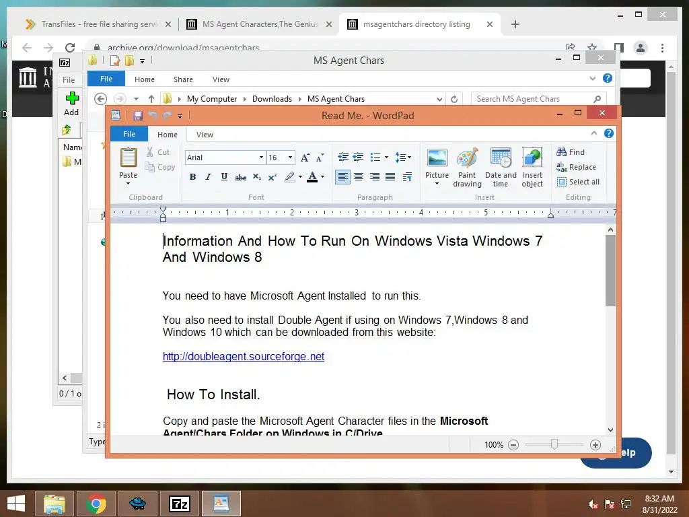Click the WordPad document vertical scrollbar
The image size is (689, 517).
tap(610, 271)
